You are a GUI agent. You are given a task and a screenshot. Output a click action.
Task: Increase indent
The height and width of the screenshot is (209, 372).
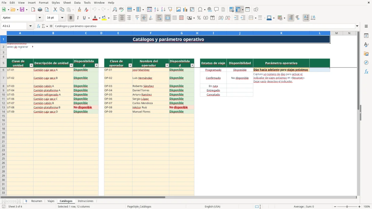pyautogui.click(x=236, y=18)
